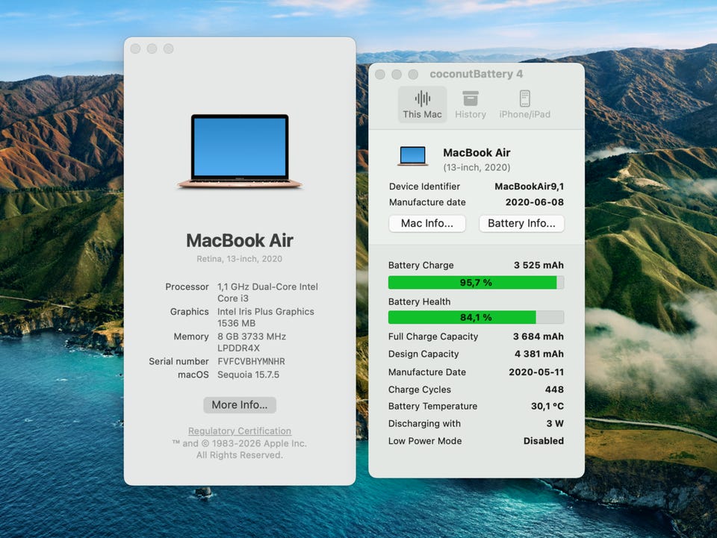The height and width of the screenshot is (538, 717).
Task: Click the History archive box icon
Action: point(470,98)
